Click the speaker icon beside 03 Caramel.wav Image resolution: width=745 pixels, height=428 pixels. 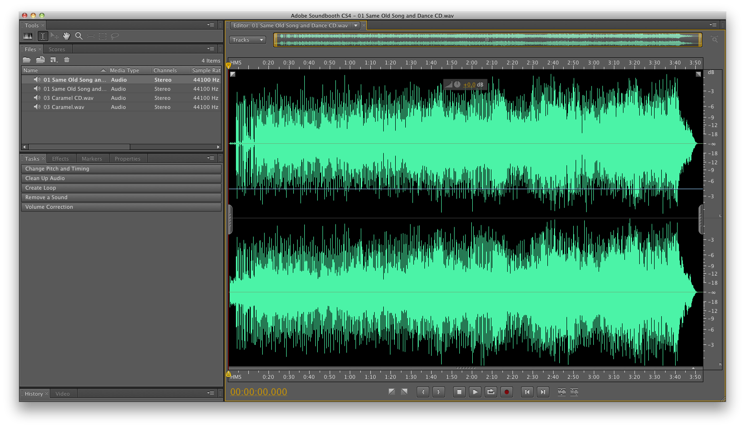click(37, 107)
